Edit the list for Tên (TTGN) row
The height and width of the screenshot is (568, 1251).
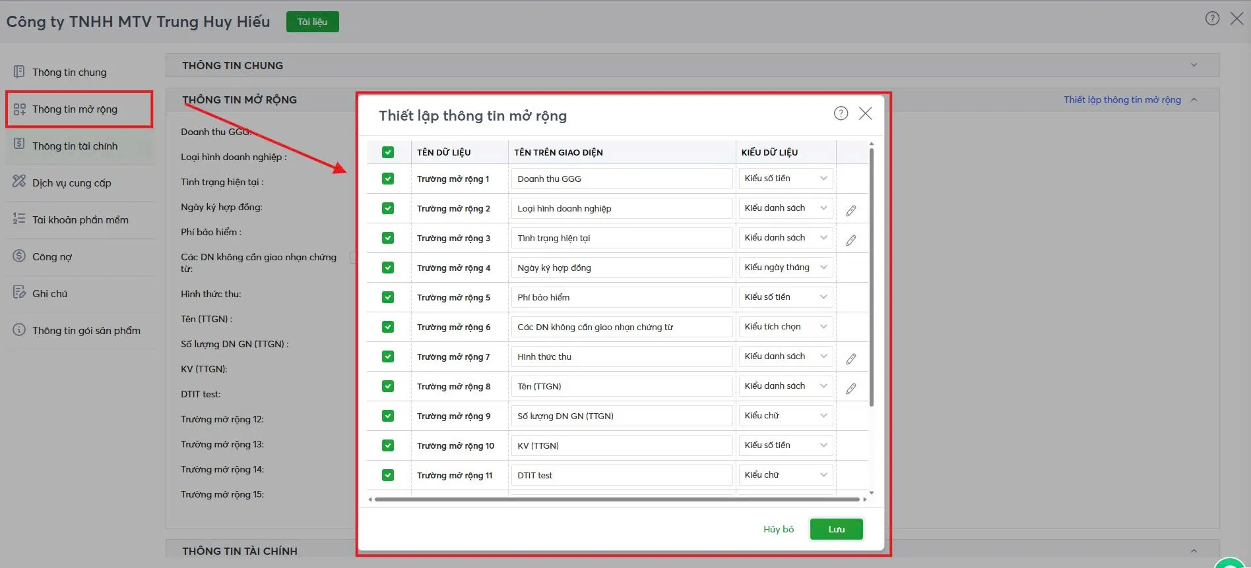(851, 388)
